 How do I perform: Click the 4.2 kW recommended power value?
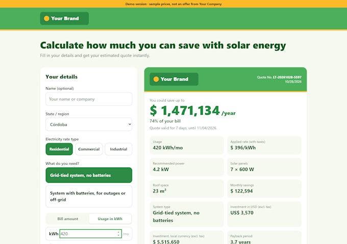161,169
